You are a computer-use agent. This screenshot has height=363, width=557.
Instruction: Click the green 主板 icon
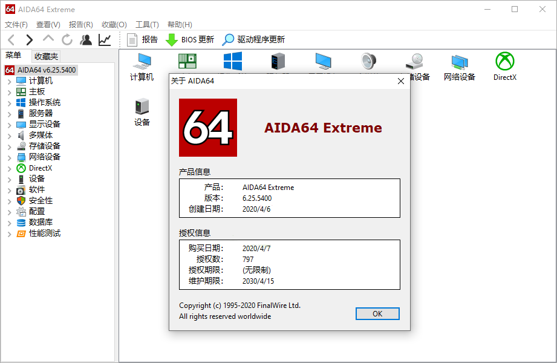pyautogui.click(x=187, y=60)
